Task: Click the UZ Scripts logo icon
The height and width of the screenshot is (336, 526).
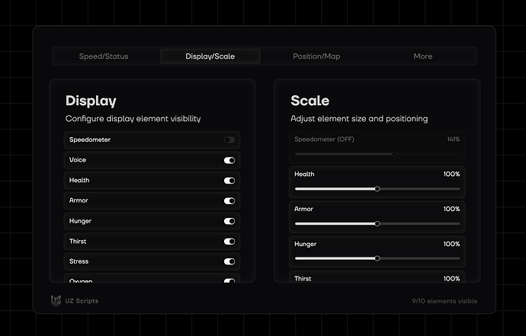Action: point(56,301)
